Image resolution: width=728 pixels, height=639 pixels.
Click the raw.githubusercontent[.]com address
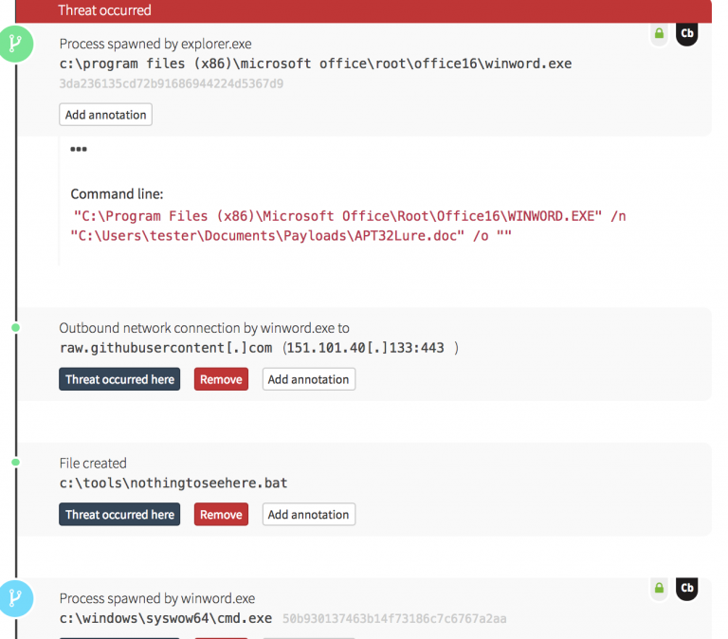coord(166,348)
